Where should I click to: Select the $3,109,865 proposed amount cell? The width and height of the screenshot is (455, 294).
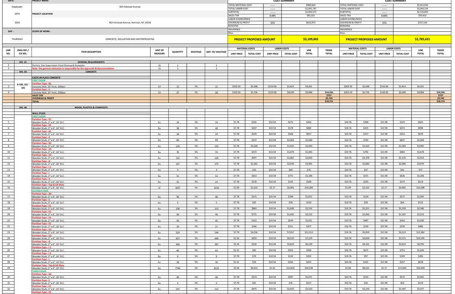click(311, 39)
